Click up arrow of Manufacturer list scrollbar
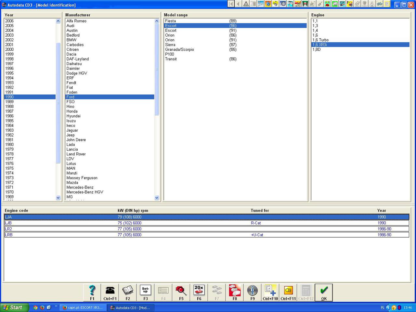This screenshot has height=312, width=416. [157, 21]
